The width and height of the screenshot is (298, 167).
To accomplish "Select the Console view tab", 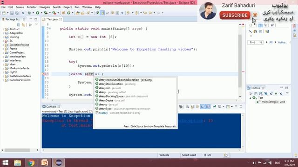I will 51,107.
